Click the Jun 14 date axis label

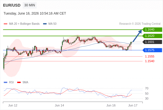(59, 105)
